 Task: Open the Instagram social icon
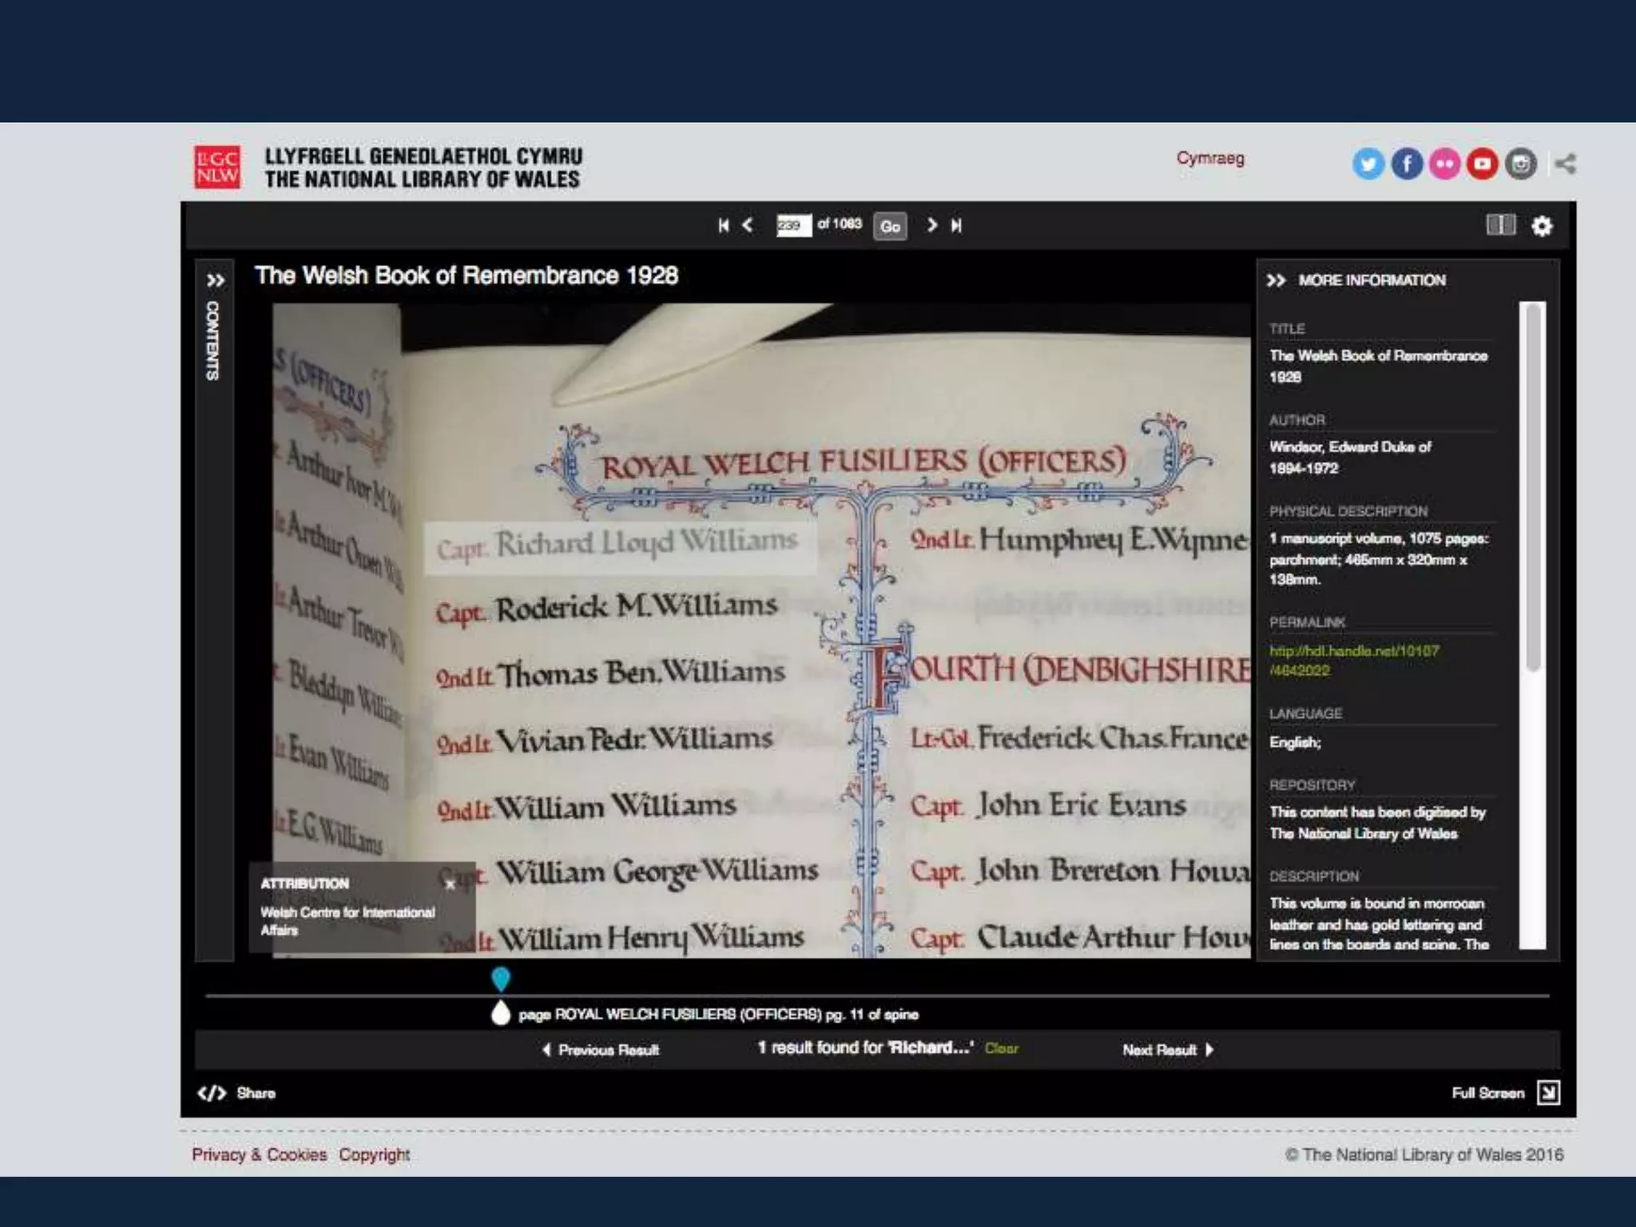1521,165
